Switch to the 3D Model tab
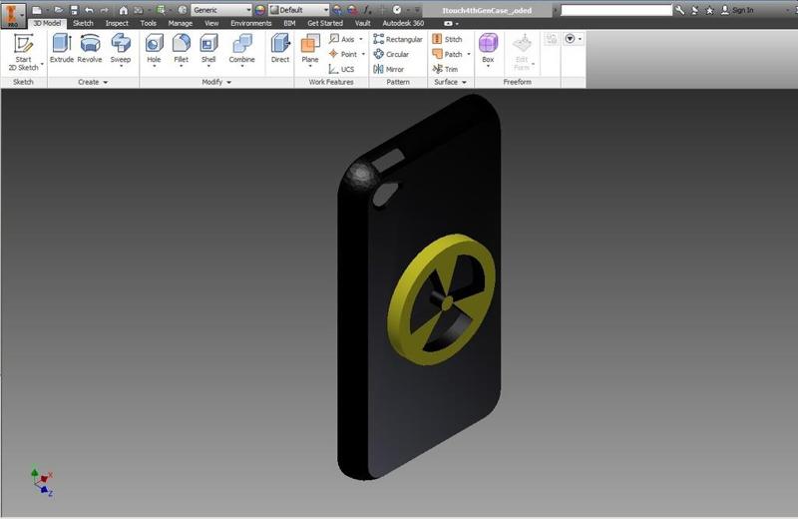This screenshot has height=519, width=798. point(47,23)
